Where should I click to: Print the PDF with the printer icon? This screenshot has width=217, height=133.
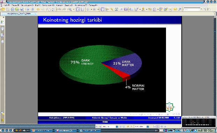pos(13,9)
